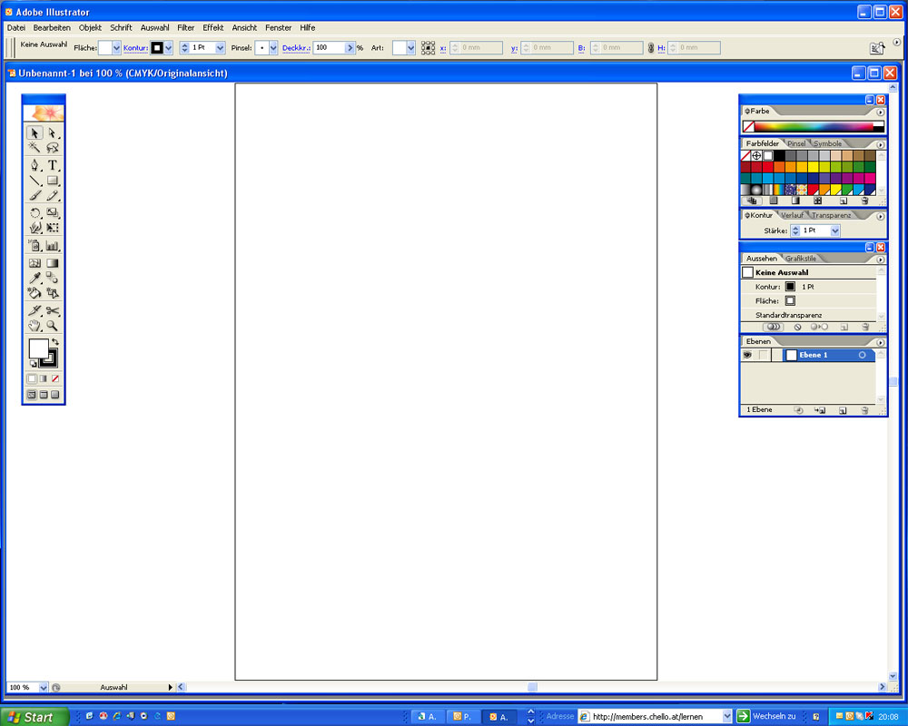Open the Effekt menu
Viewport: 908px width, 726px height.
tap(213, 28)
